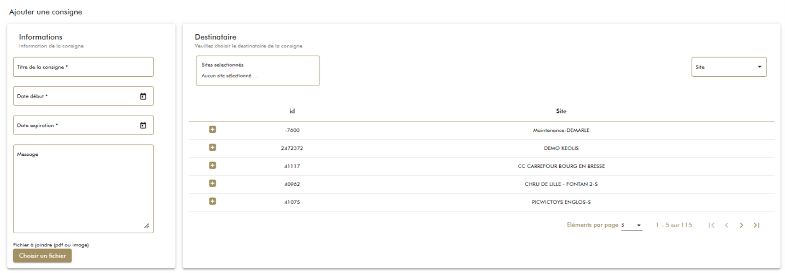Click plus icon for PICWICTOYS ENGLOS-S

click(213, 202)
